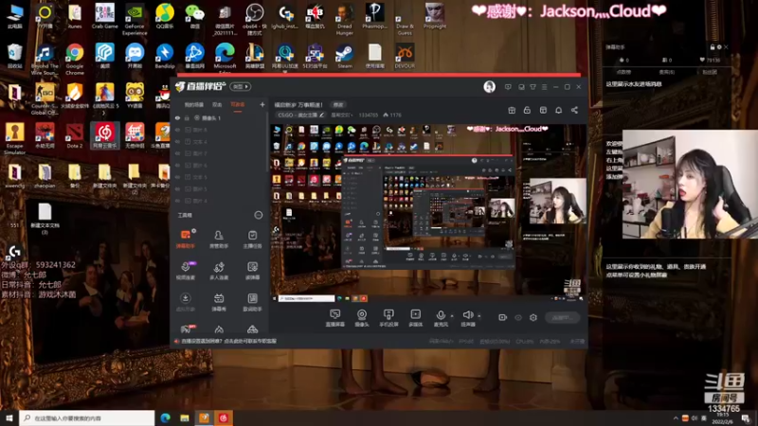Show hidden icons chevron in system tray
The height and width of the screenshot is (426, 758).
676,418
